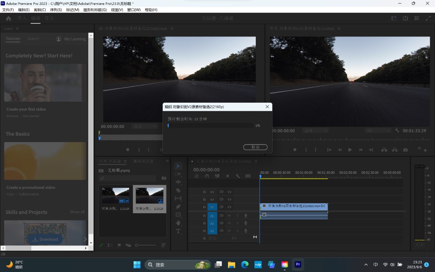
Task: Toggle A3 track targeting
Action: tap(212, 231)
